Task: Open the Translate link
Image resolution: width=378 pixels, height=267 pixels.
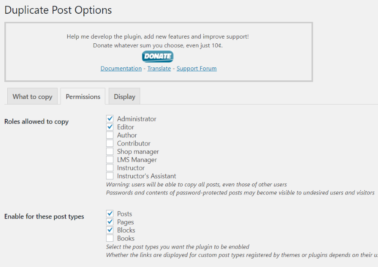Action: coord(159,68)
